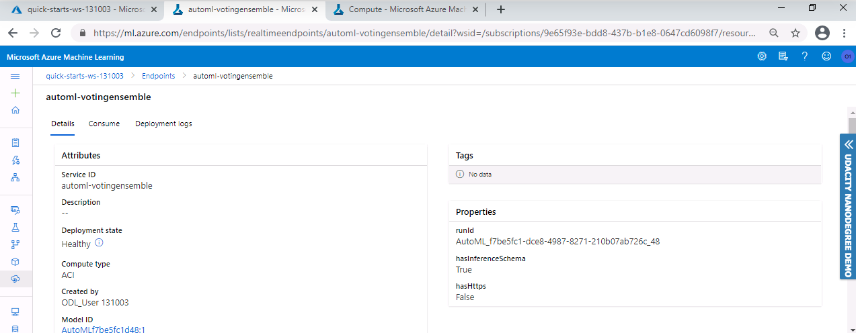Click hasHttps False value
Screen dimensions: 856x333
pyautogui.click(x=465, y=297)
